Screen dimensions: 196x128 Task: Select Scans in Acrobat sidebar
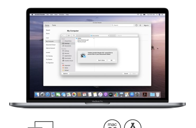coord(48,33)
